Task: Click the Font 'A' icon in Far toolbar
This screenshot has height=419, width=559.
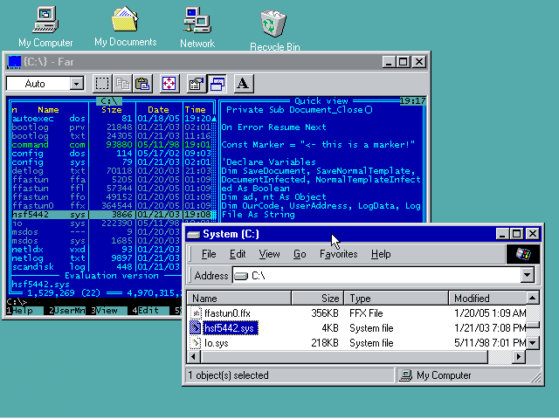Action: pos(244,84)
